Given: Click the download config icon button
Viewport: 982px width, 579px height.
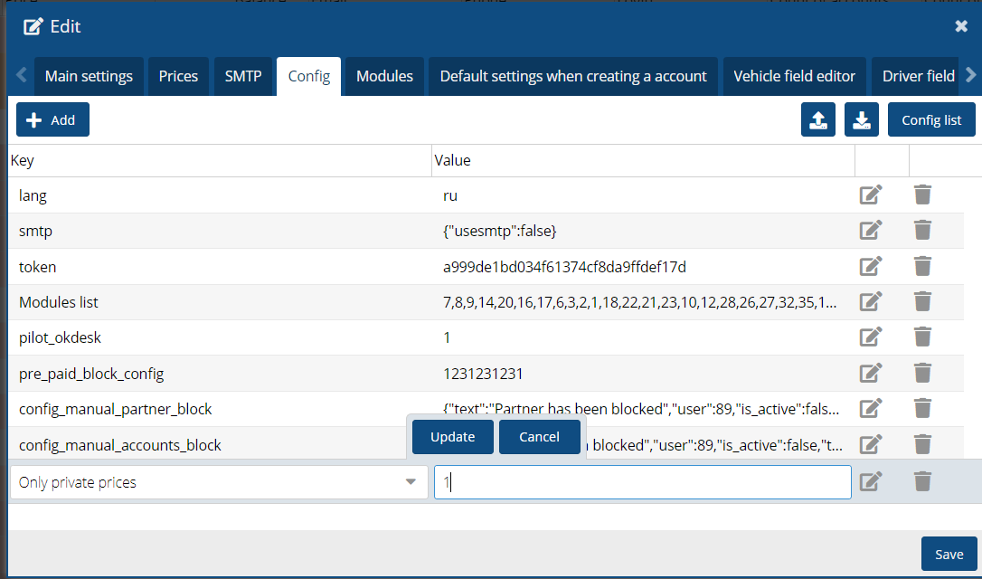Looking at the screenshot, I should pyautogui.click(x=861, y=120).
